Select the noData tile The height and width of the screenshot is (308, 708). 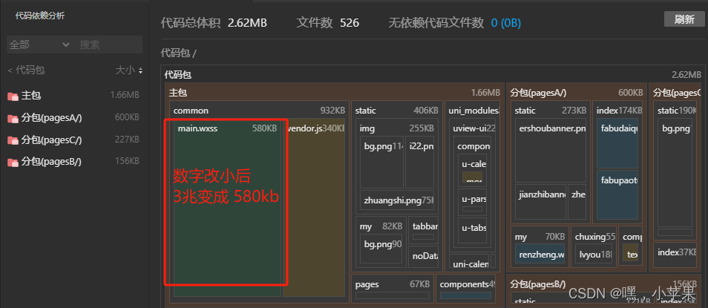(x=424, y=258)
